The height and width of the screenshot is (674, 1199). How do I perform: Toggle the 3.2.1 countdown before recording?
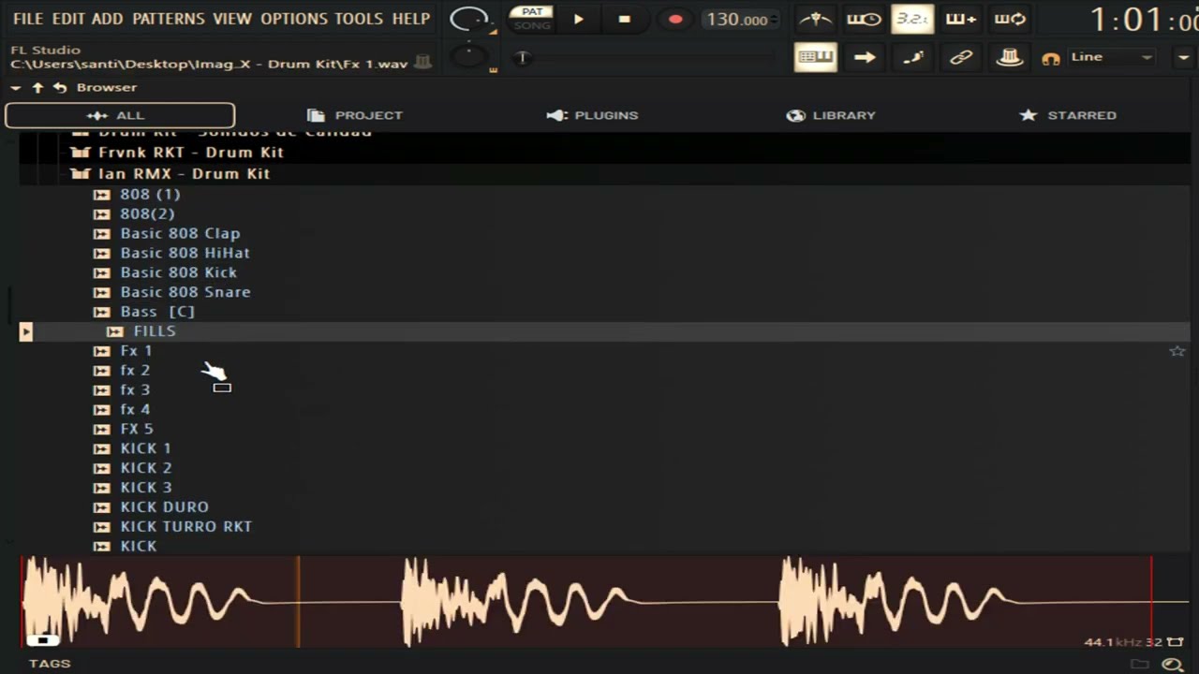911,19
